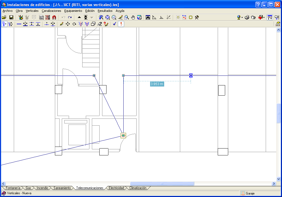Click the vertical scrollbar down arrow

pyautogui.click(x=278, y=179)
